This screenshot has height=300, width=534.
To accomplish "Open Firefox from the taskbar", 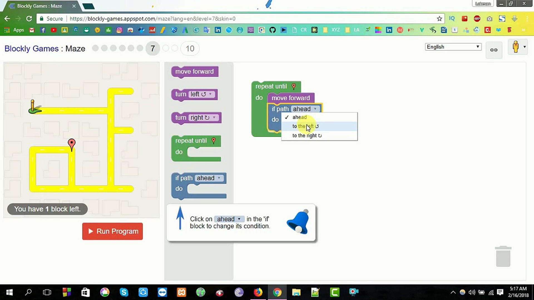I will [x=258, y=292].
